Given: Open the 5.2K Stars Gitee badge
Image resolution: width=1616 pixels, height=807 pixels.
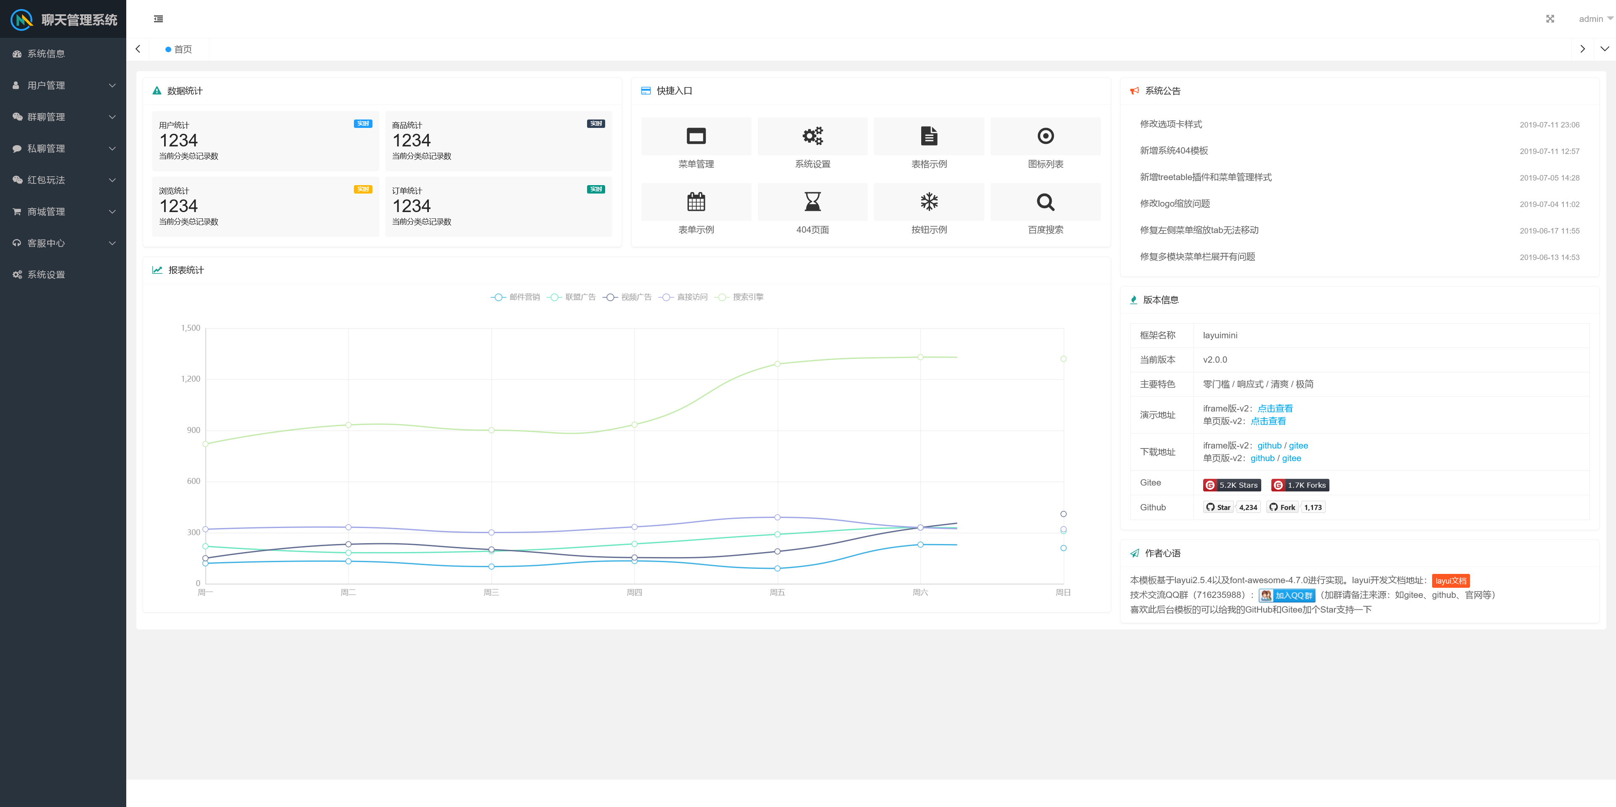Looking at the screenshot, I should [x=1231, y=485].
